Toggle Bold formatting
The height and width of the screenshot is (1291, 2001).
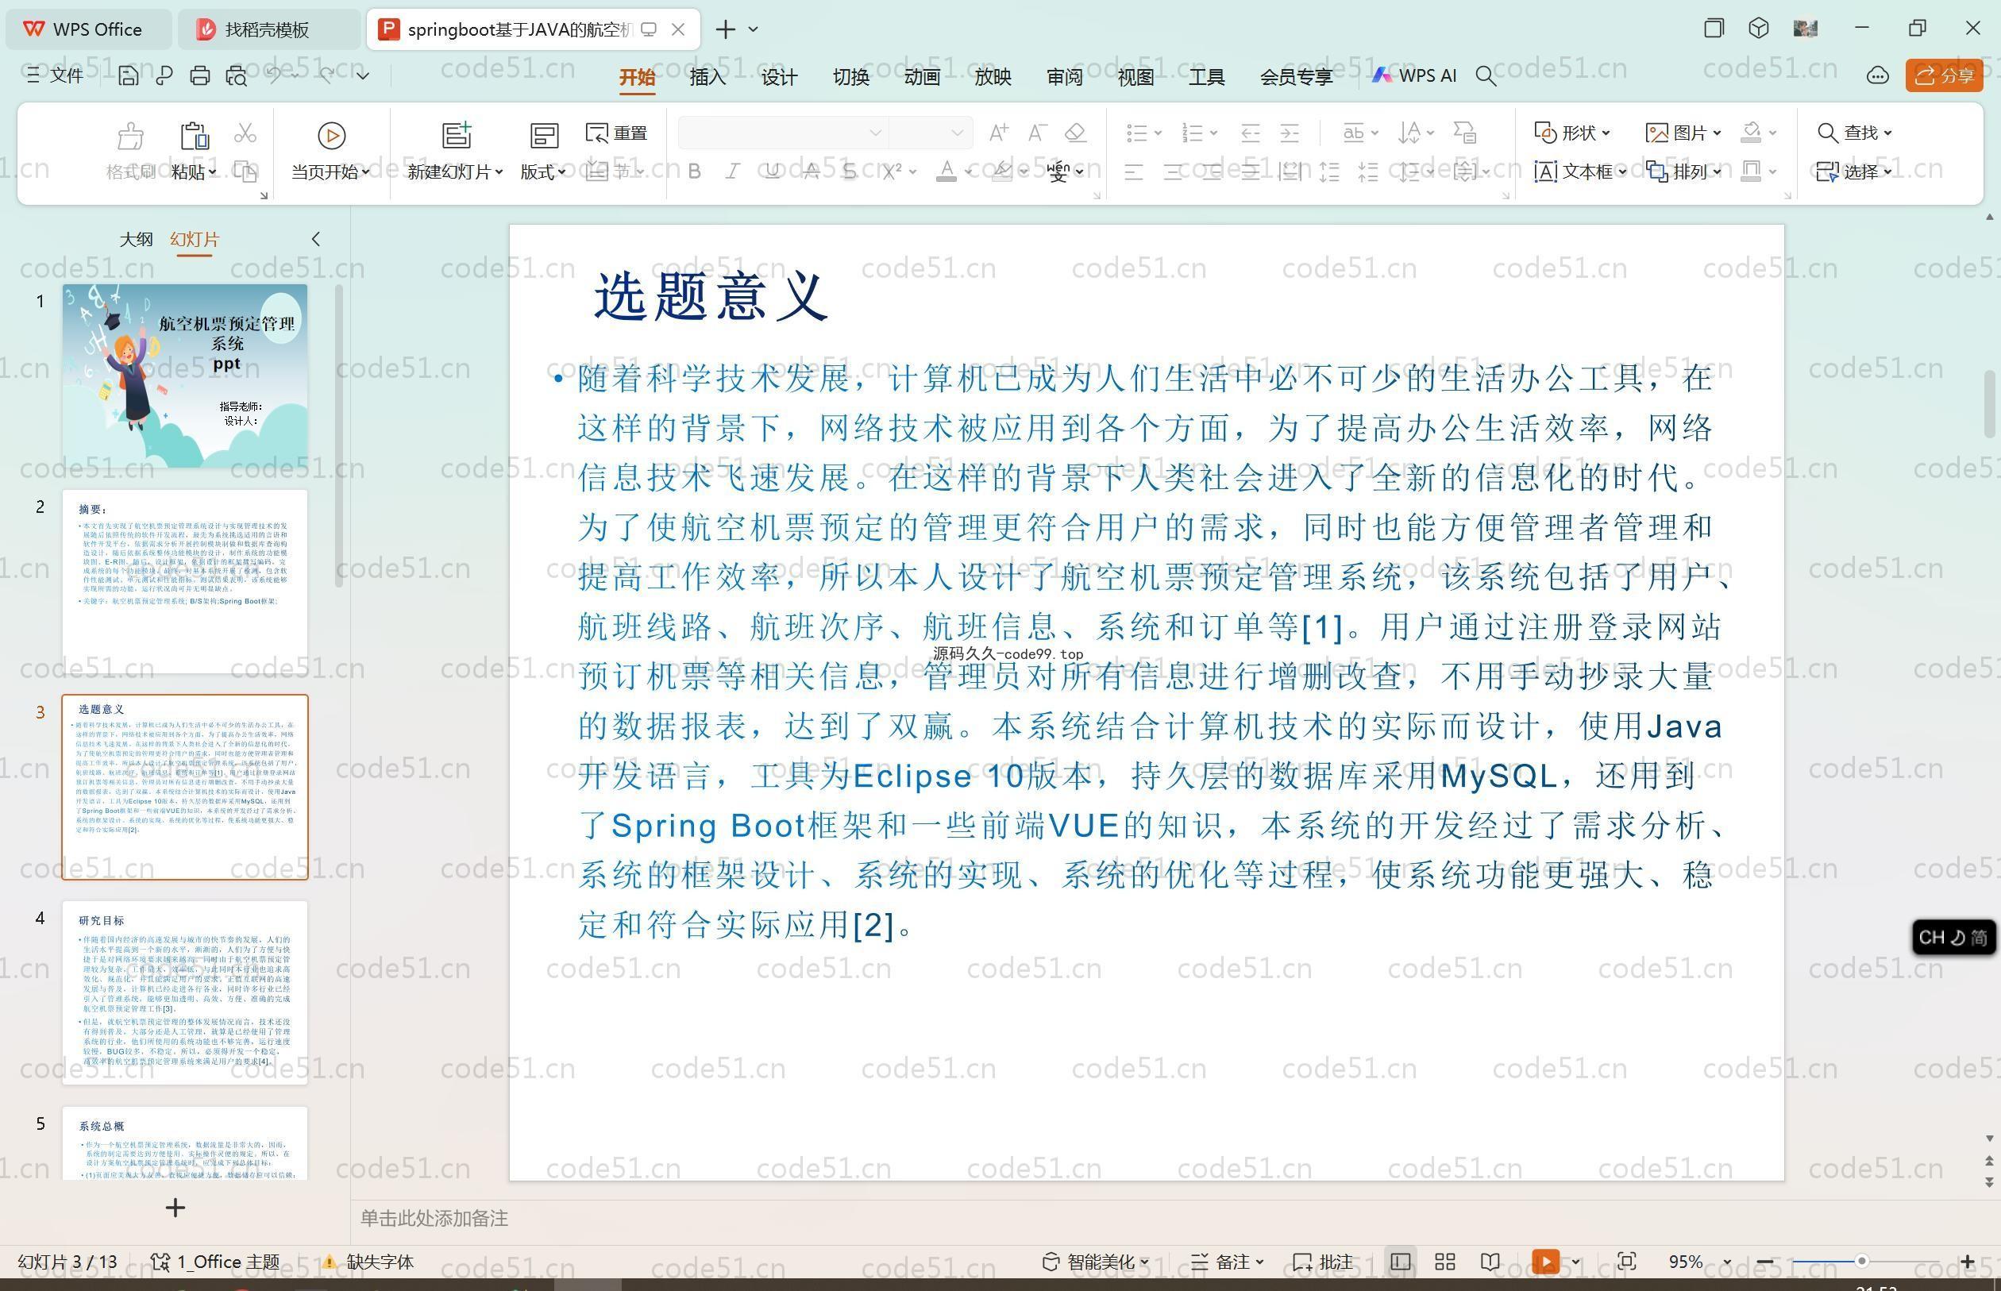coord(694,171)
